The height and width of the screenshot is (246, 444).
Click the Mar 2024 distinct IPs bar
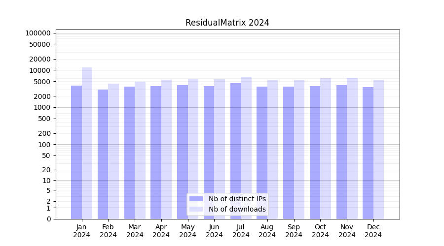pyautogui.click(x=129, y=153)
